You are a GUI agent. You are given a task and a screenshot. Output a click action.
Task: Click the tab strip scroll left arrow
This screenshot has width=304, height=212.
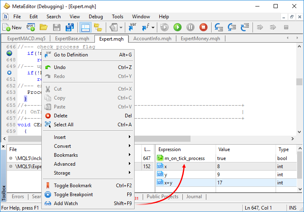pyautogui.click(x=287, y=38)
